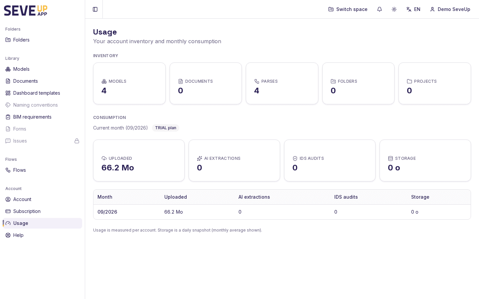This screenshot has height=299, width=479.
Task: Toggle the sidebar panel icon
Action: click(x=95, y=9)
